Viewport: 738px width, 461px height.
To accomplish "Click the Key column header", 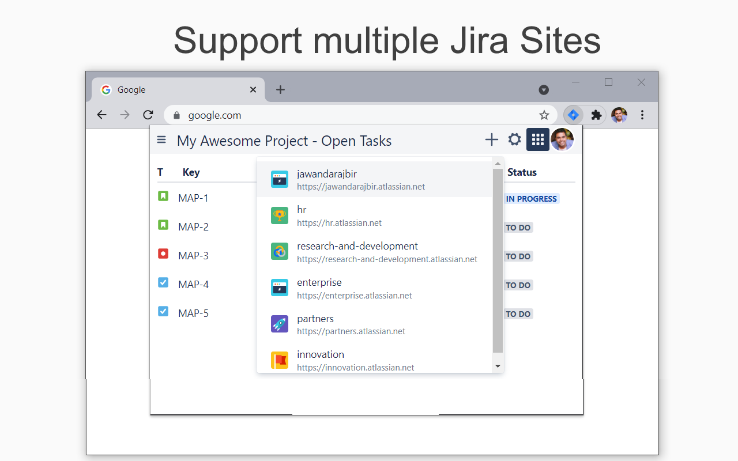I will tap(191, 172).
